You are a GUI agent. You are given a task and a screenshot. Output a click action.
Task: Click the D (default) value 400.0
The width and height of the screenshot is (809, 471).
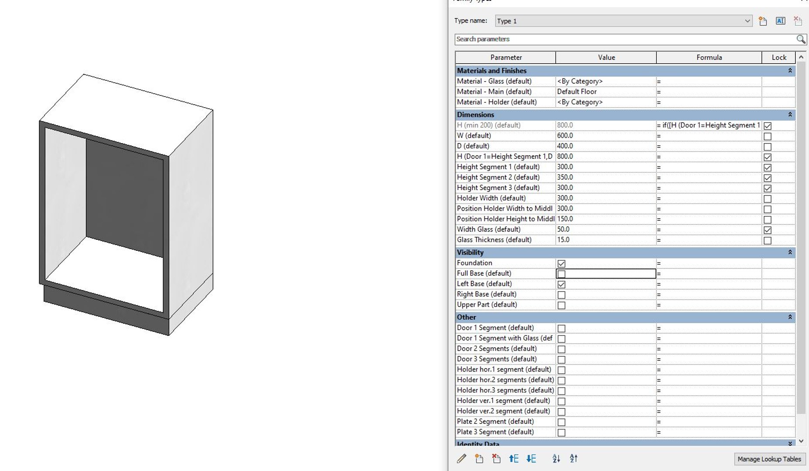(x=606, y=146)
